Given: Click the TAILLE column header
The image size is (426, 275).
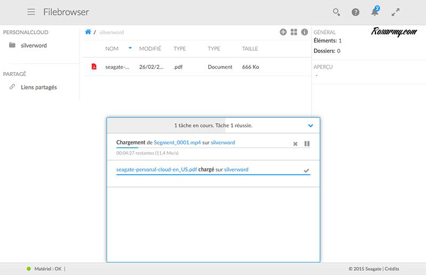Looking at the screenshot, I should (x=250, y=49).
